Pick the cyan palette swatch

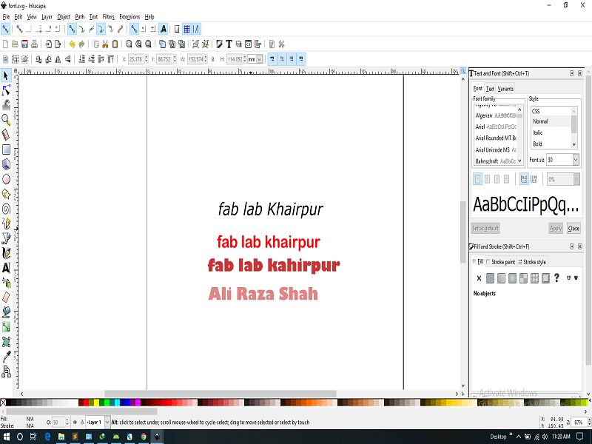[117, 403]
